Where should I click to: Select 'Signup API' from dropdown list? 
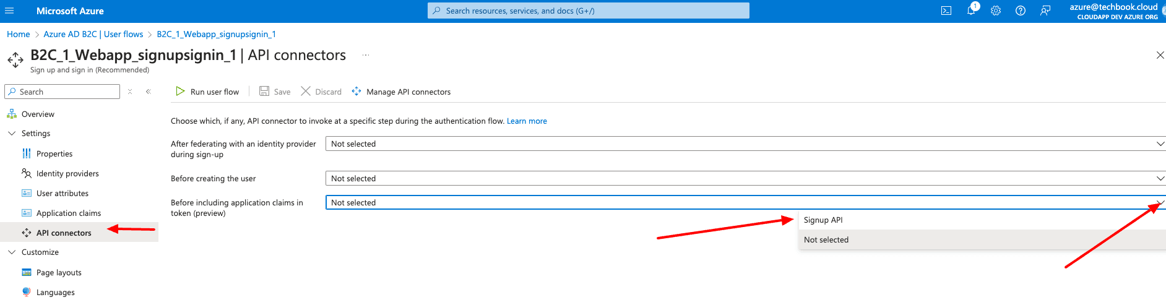point(823,220)
